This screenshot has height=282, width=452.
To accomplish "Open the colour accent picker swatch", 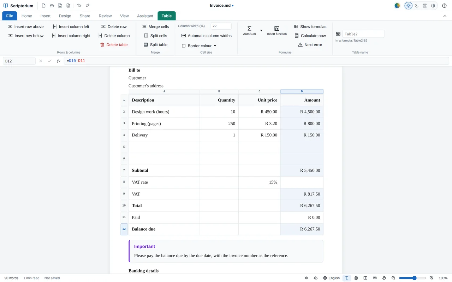I will 397,6.
